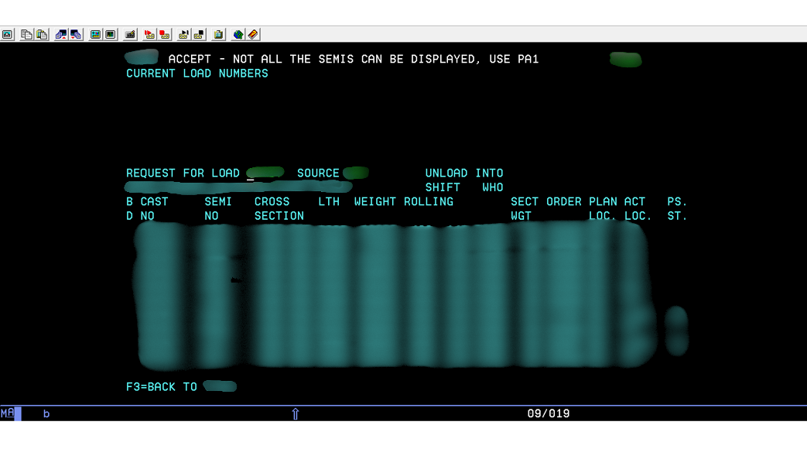Click the Print Screen toolbar icon
Viewport: 807px width, 456px height.
coord(7,35)
